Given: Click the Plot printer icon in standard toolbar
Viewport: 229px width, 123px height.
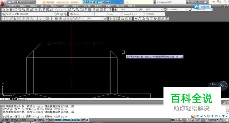Looking at the screenshot, I should coord(16,10).
